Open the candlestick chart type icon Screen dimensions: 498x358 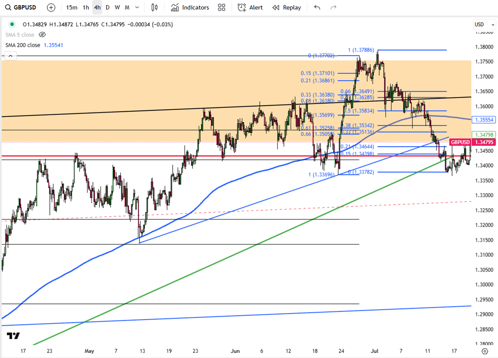154,7
